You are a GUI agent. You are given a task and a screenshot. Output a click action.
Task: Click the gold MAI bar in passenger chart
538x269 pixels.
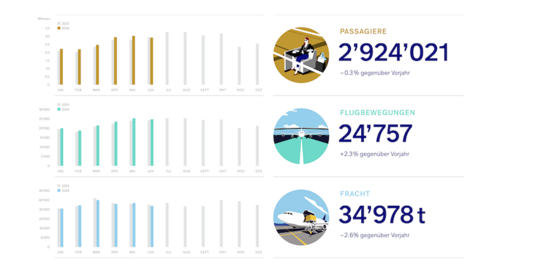[133, 60]
